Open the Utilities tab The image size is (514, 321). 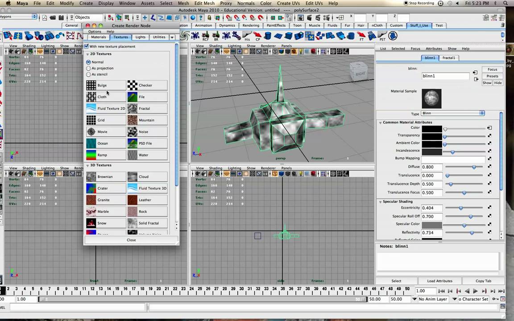pos(159,37)
